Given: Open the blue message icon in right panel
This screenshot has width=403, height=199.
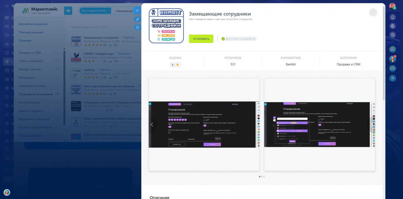Looking at the screenshot, I should [393, 68].
